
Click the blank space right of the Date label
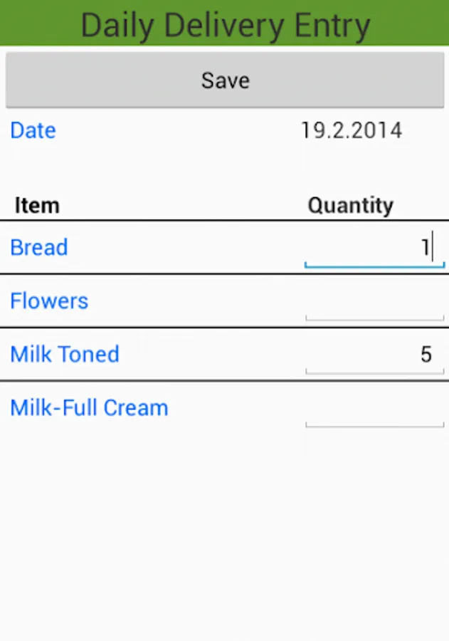(178, 130)
